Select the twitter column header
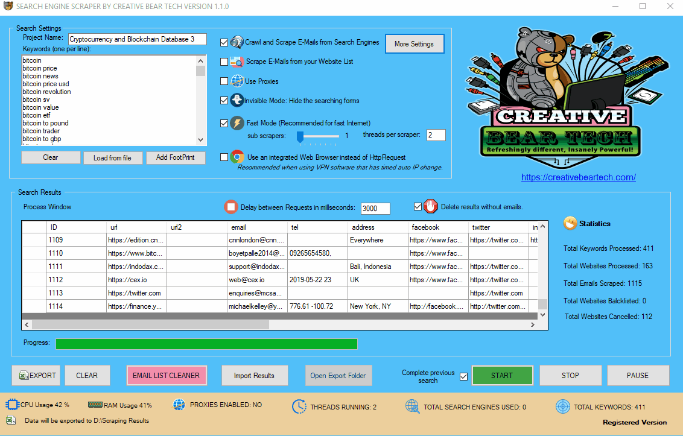The width and height of the screenshot is (683, 436). pyautogui.click(x=498, y=227)
